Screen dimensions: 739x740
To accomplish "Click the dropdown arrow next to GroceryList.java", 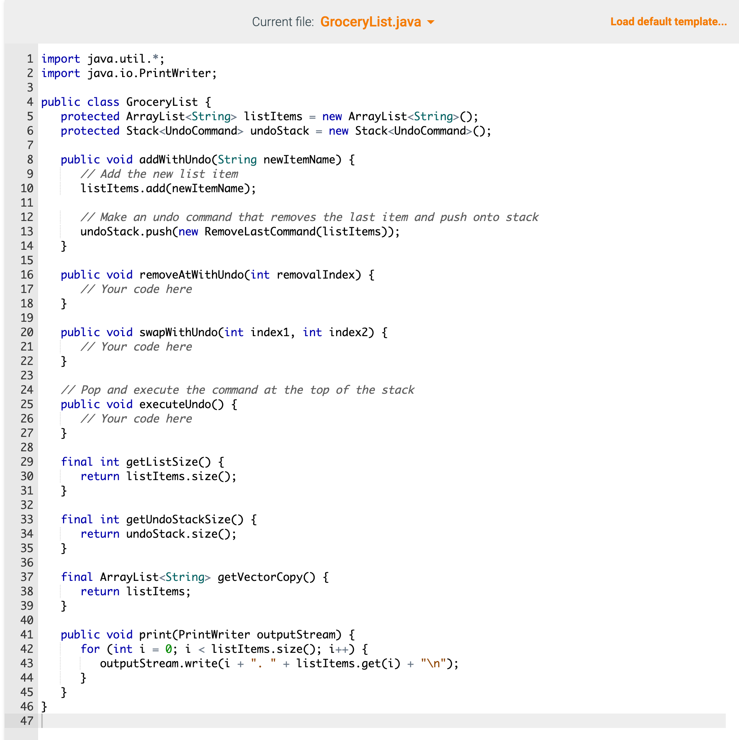I will coord(431,22).
